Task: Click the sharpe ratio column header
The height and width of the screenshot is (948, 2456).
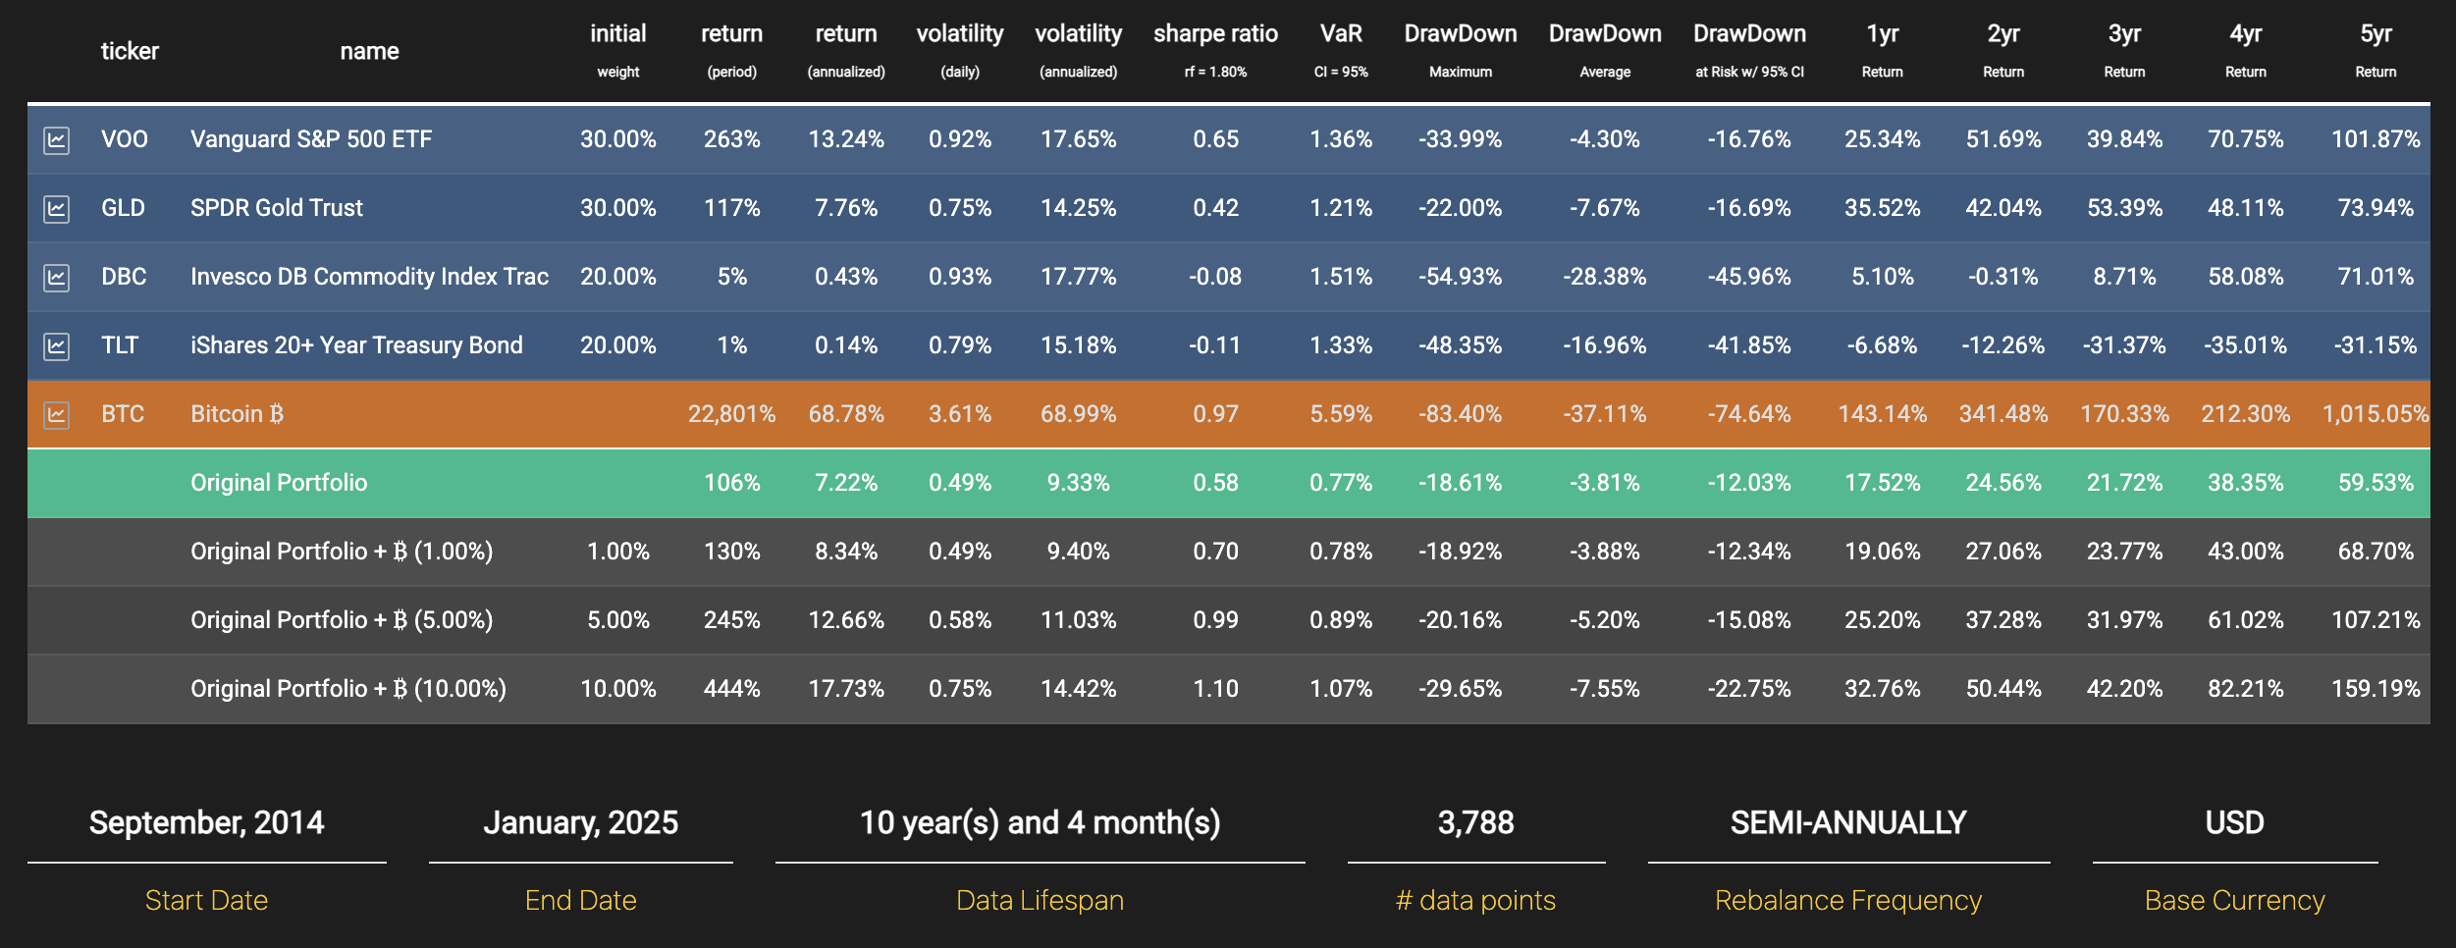Action: (x=1215, y=35)
